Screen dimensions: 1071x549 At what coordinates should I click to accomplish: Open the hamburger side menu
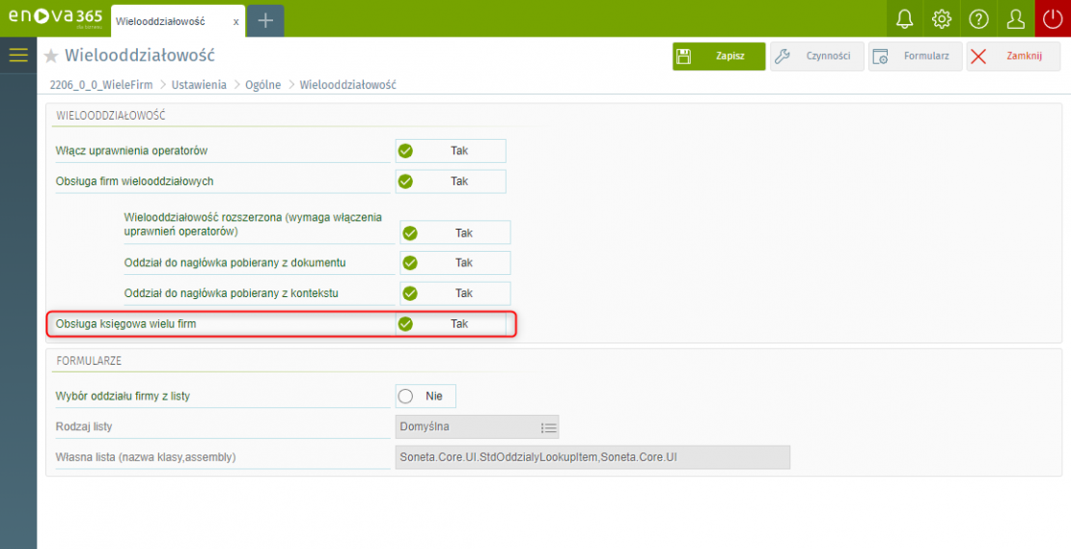tap(18, 55)
